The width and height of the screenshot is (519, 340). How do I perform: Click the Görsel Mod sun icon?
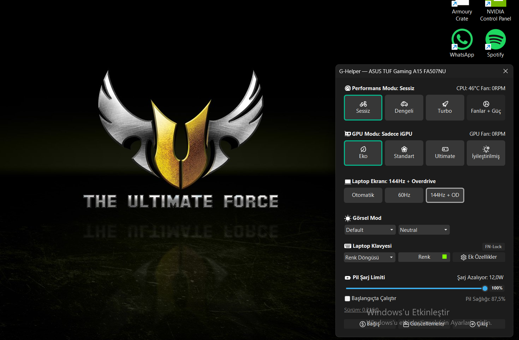(348, 218)
